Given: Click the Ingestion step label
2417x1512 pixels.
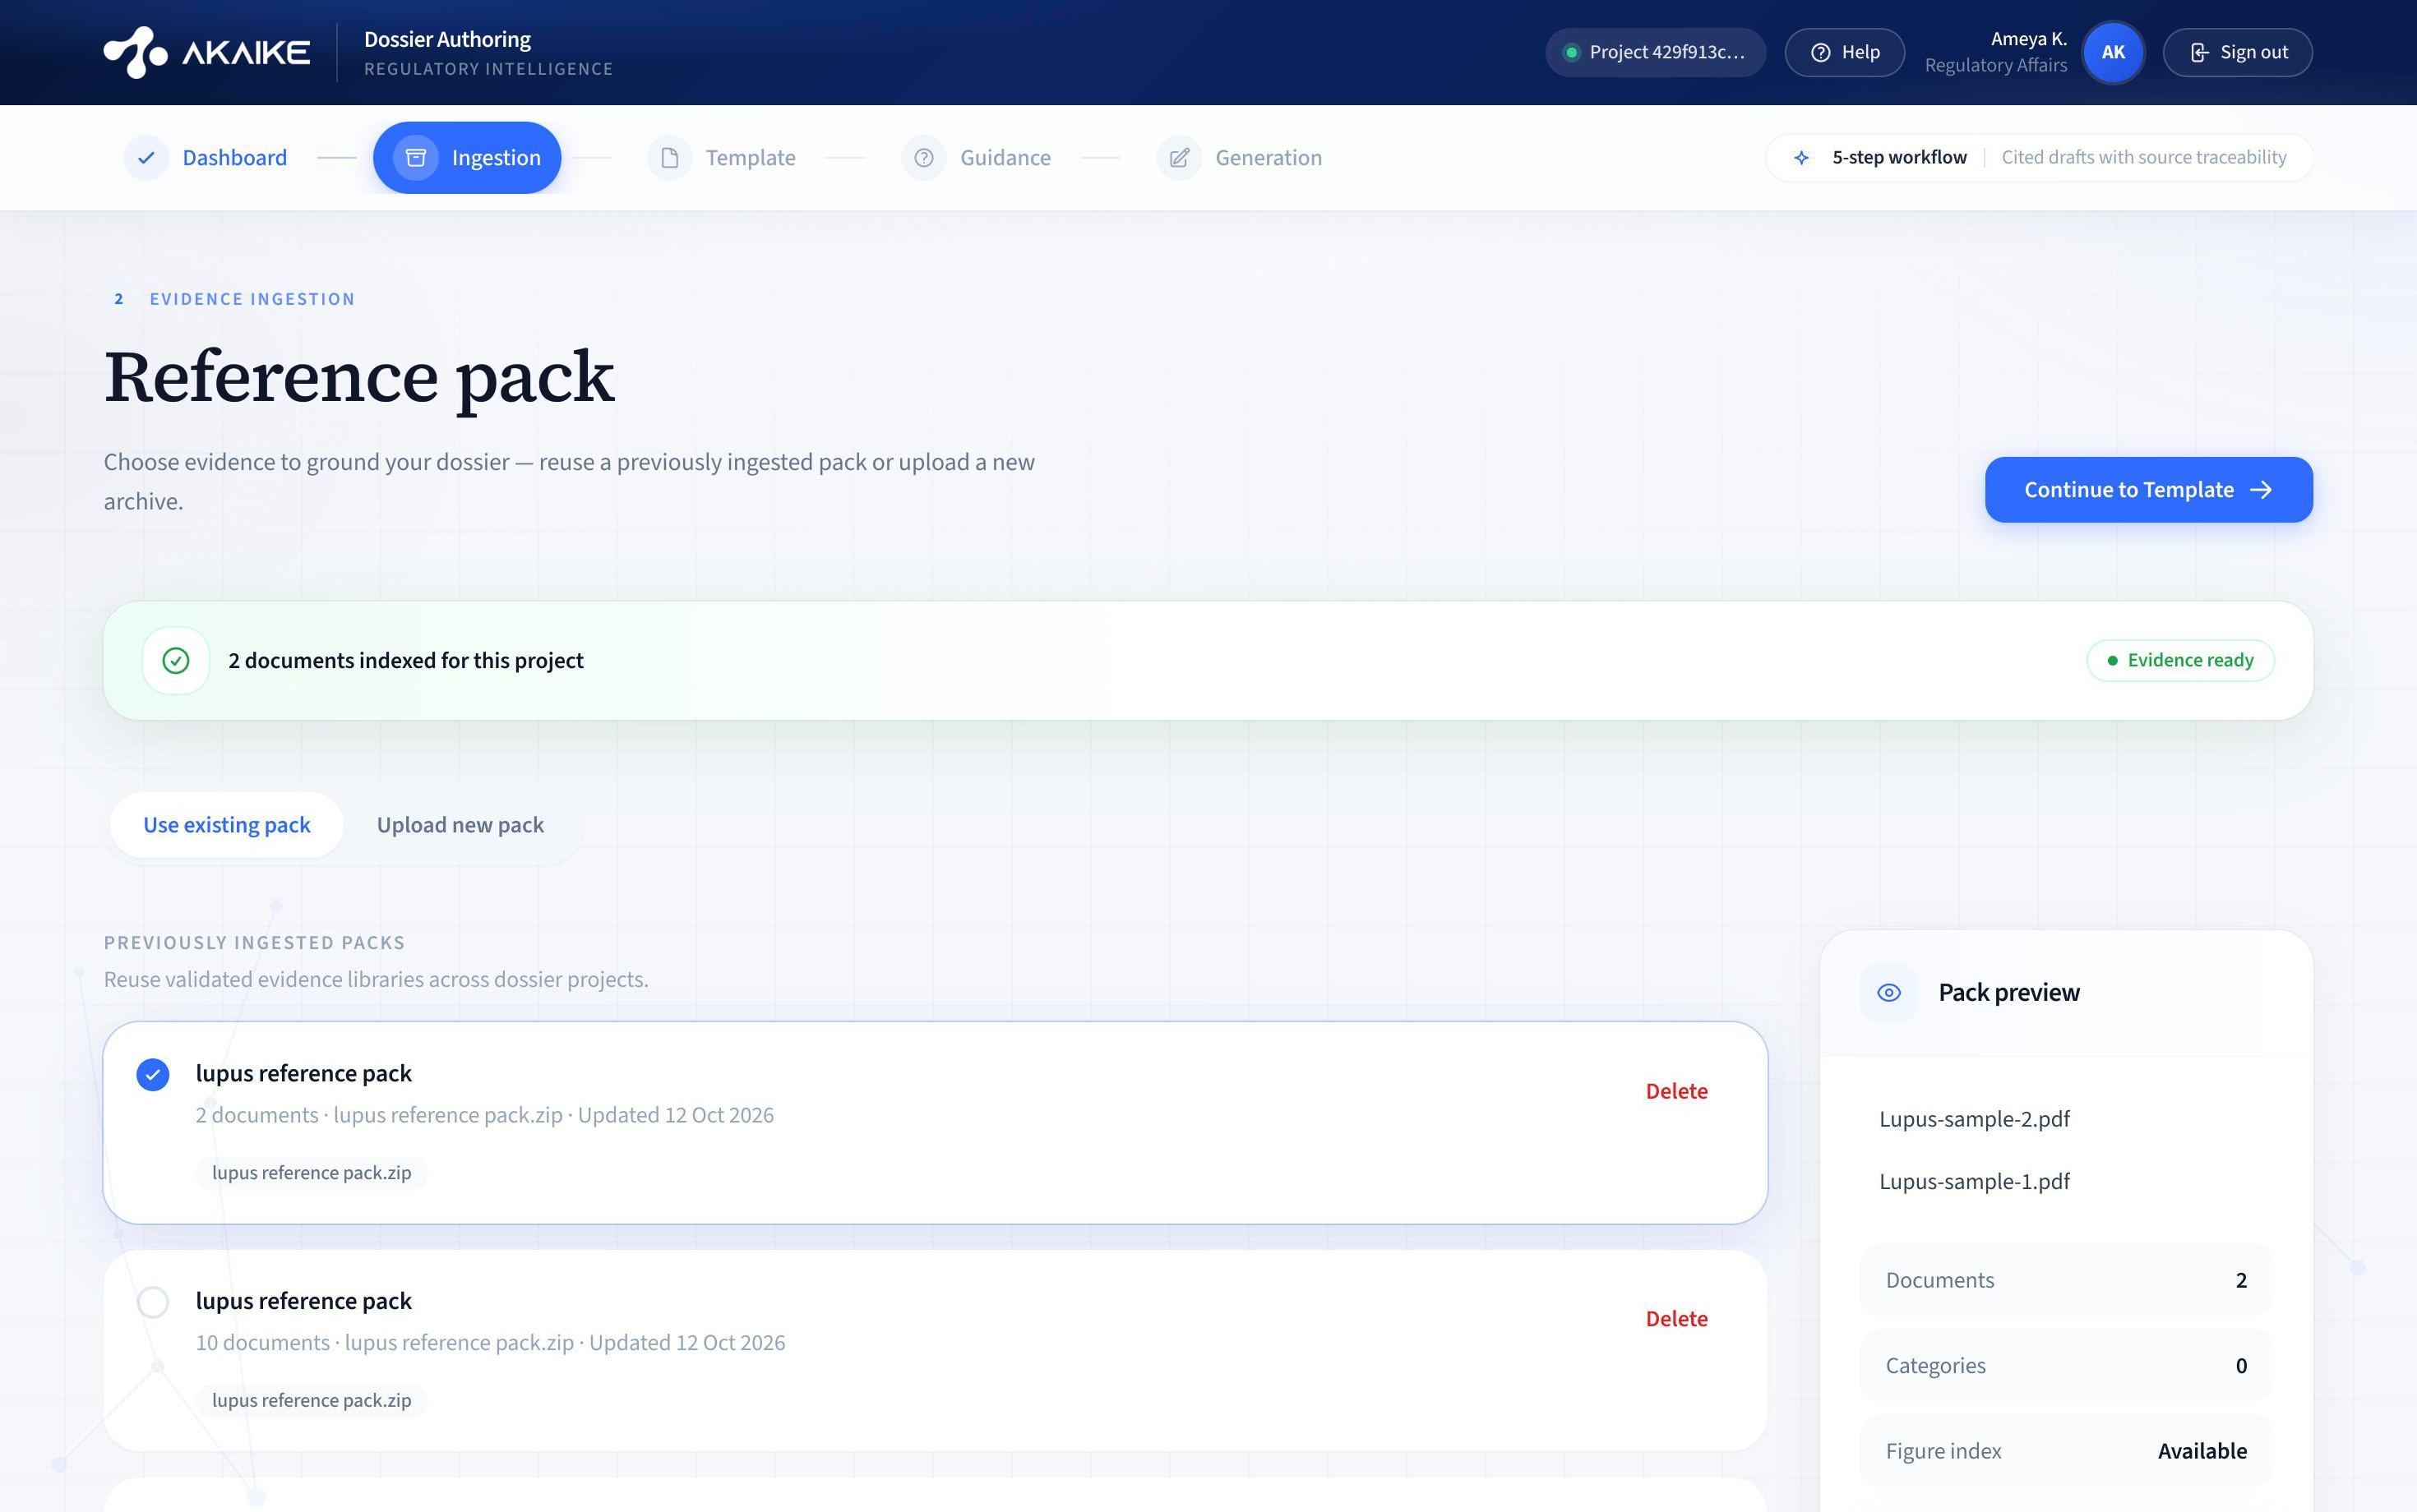Looking at the screenshot, I should point(497,158).
